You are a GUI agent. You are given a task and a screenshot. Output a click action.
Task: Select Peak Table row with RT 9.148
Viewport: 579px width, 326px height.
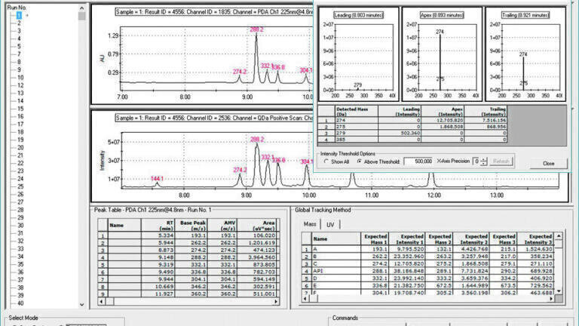pos(187,257)
